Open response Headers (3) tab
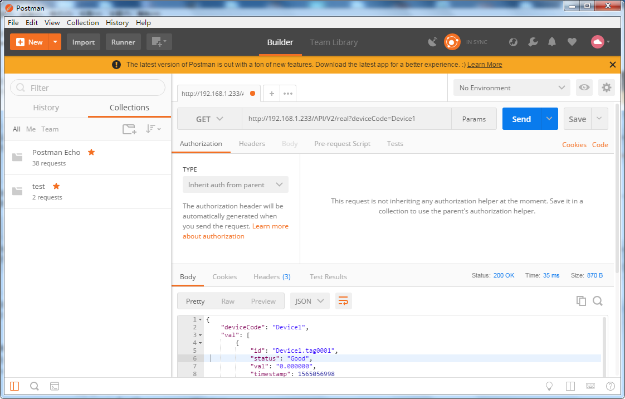Viewport: 625px width, 399px height. point(272,277)
